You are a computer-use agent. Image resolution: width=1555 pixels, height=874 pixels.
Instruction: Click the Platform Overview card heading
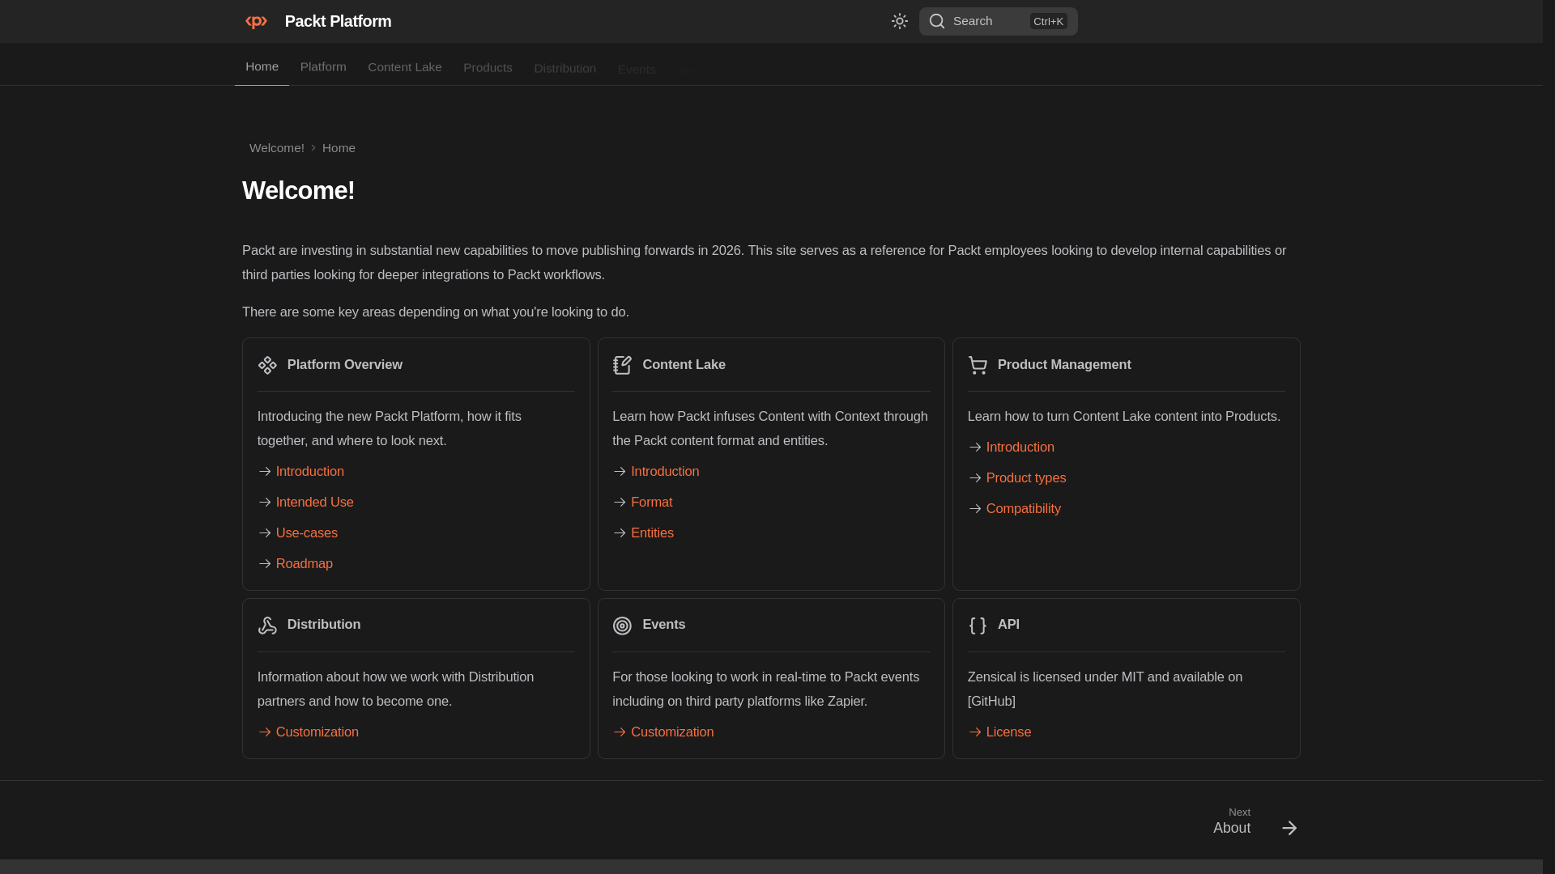point(345,365)
